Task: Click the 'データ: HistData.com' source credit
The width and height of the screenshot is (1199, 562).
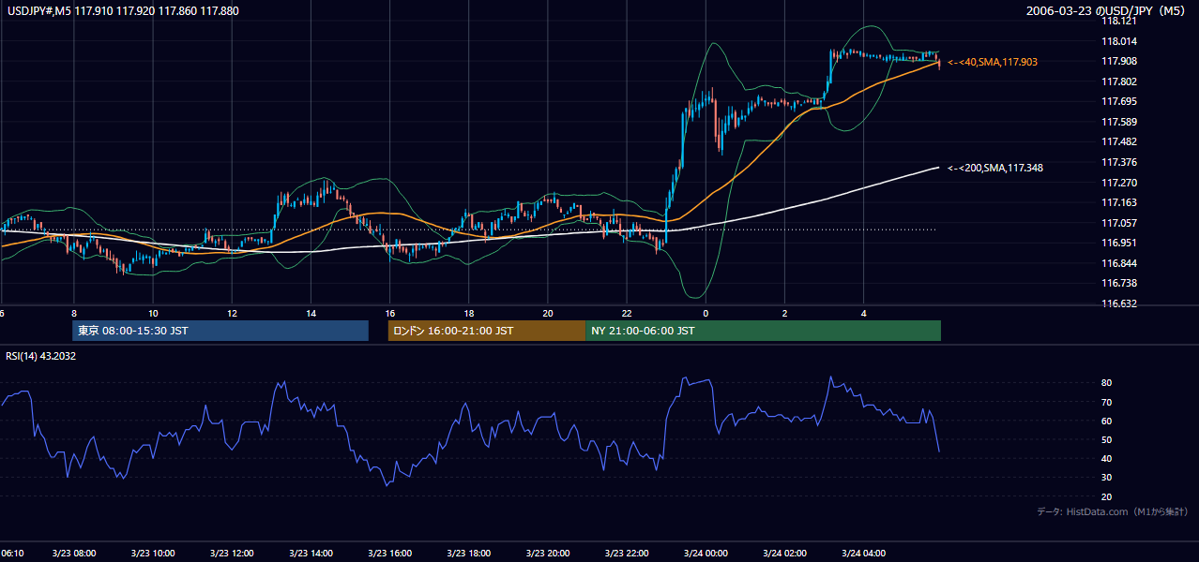Action: pyautogui.click(x=1112, y=511)
